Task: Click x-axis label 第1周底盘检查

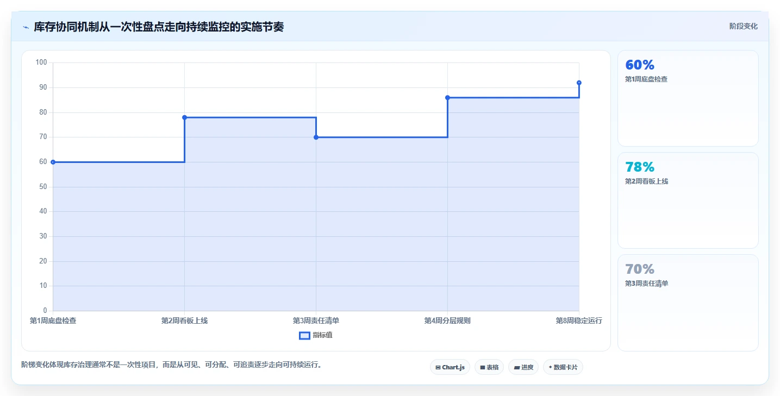Action: pyautogui.click(x=53, y=320)
